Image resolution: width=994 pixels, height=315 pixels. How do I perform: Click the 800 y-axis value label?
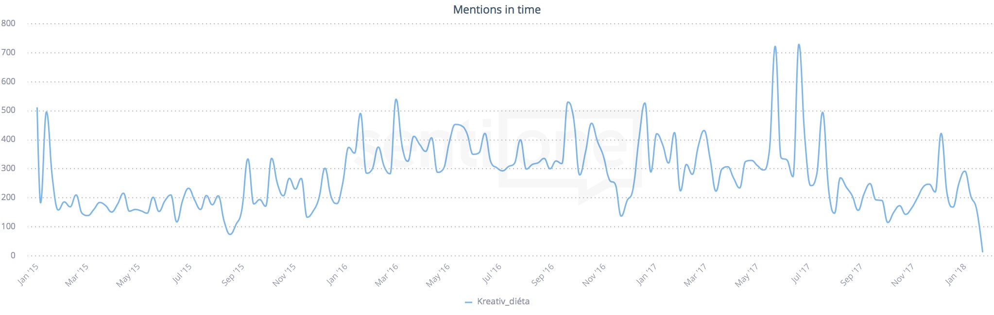point(8,23)
